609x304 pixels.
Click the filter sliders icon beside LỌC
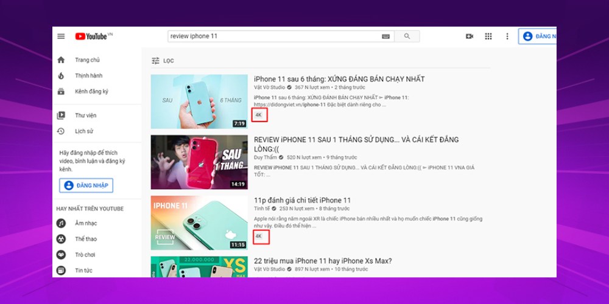click(x=155, y=61)
